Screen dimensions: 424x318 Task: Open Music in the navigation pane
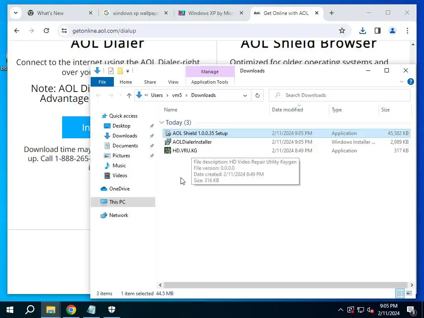coord(119,166)
